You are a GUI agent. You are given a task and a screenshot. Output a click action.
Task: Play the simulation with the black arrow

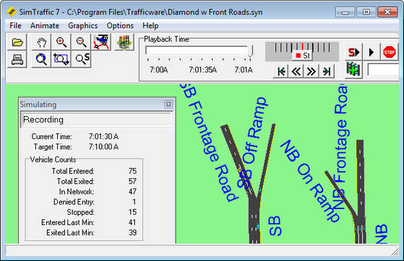(371, 52)
